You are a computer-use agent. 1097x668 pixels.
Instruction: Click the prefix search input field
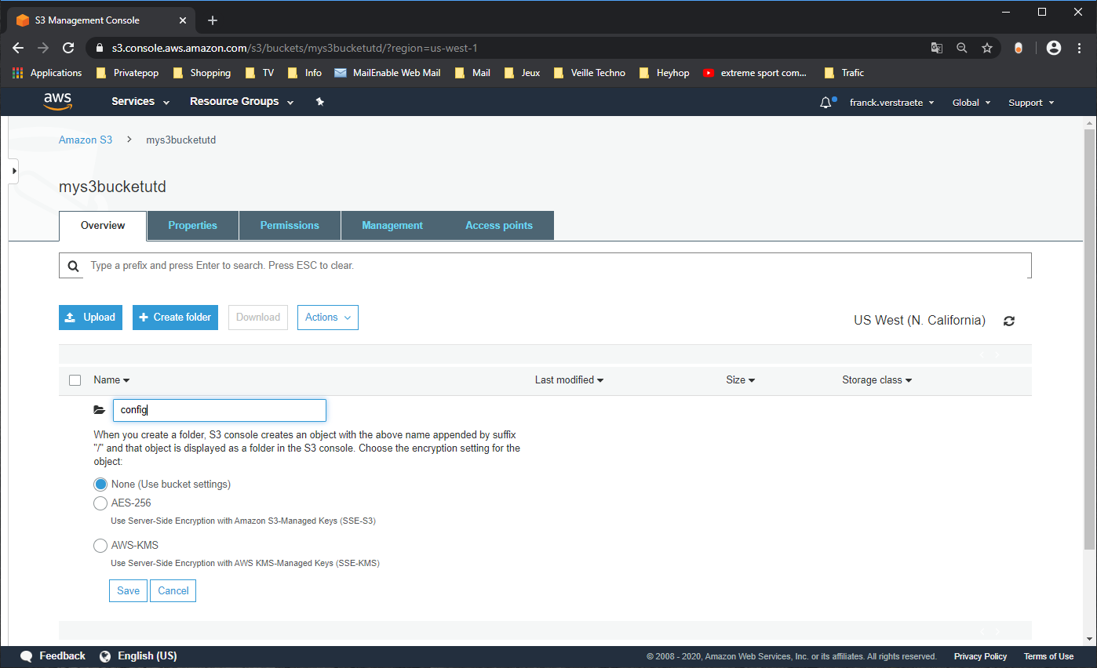point(559,266)
